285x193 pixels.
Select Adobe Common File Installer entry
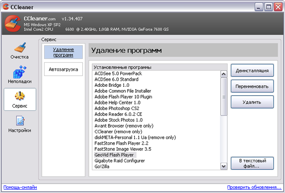coord(123,91)
